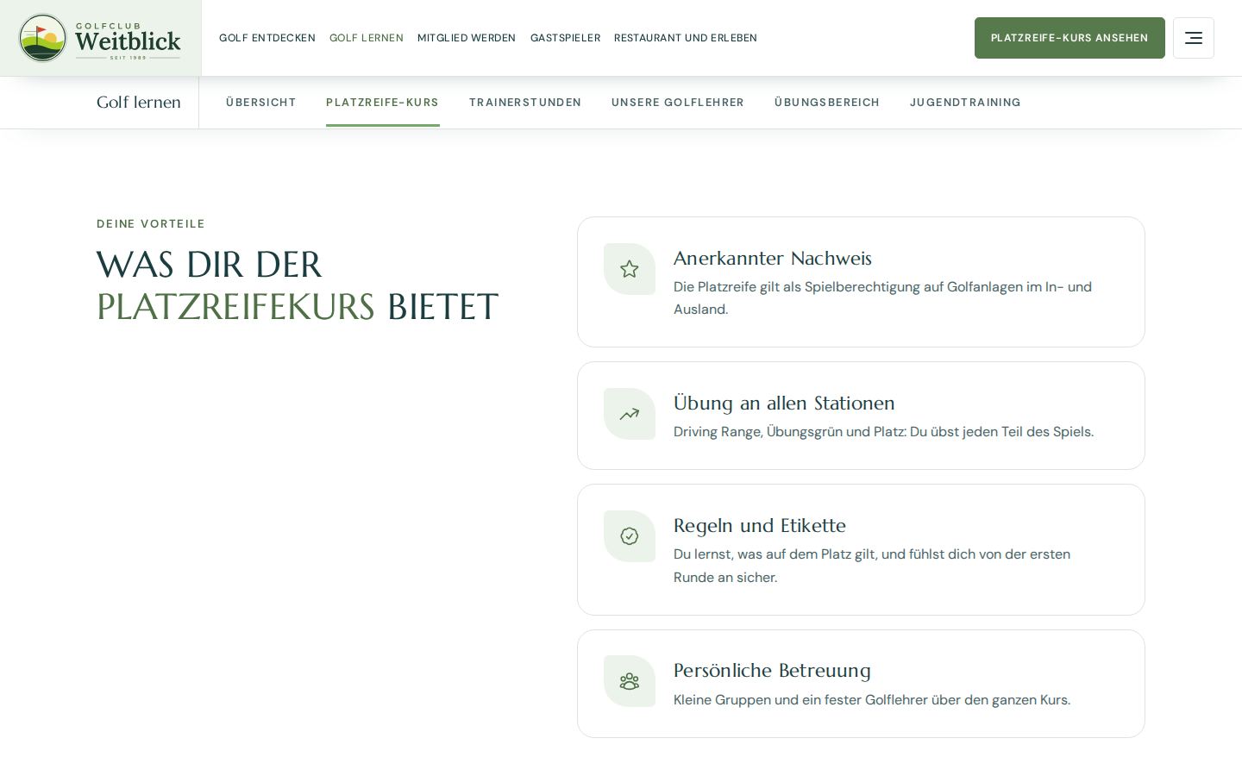Select the Jugendtraining tab
This screenshot has width=1242, height=776.
[x=965, y=103]
